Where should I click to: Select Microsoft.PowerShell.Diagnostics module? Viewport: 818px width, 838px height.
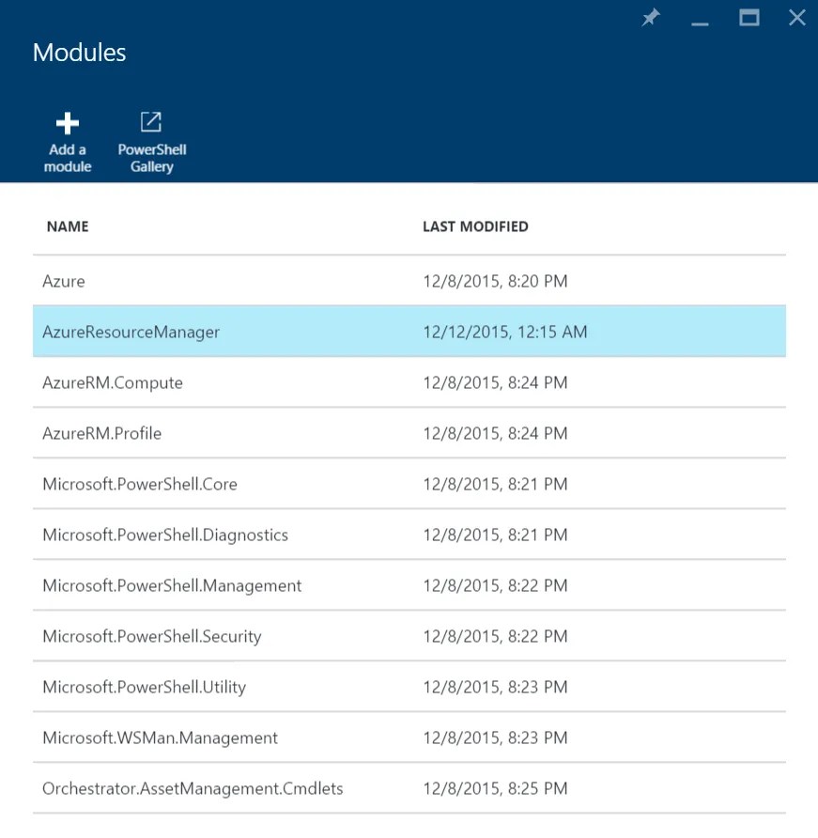pyautogui.click(x=409, y=535)
